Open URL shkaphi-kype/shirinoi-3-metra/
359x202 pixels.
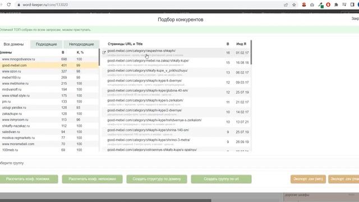(149, 140)
